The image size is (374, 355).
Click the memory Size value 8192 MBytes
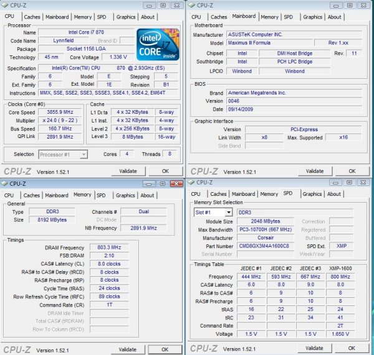tap(52, 219)
